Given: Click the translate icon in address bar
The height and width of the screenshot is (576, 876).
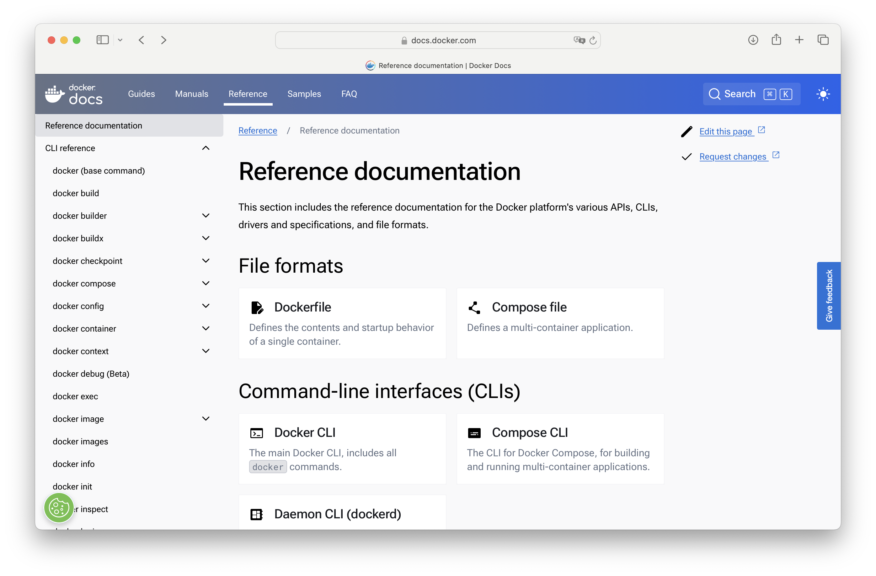Looking at the screenshot, I should pyautogui.click(x=579, y=40).
